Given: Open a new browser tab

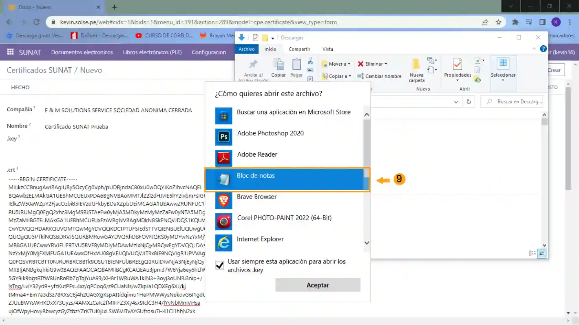Looking at the screenshot, I should tap(115, 7).
